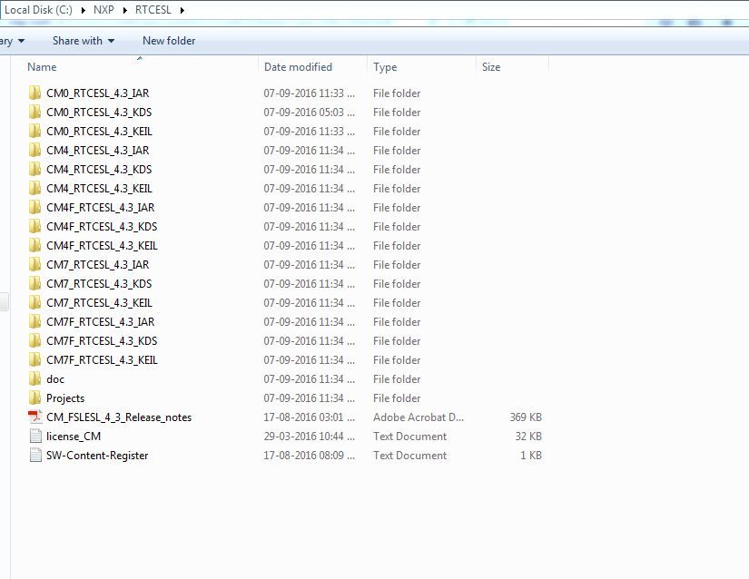The height and width of the screenshot is (579, 749).
Task: Click the 369 KB size value
Action: (526, 417)
